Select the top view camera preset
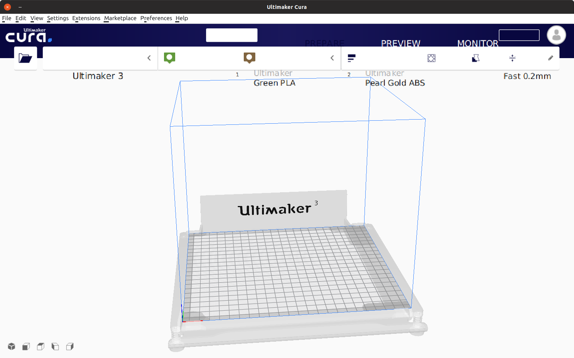 [40, 346]
